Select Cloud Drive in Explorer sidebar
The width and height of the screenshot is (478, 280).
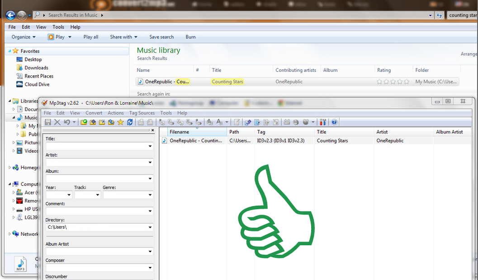point(33,84)
